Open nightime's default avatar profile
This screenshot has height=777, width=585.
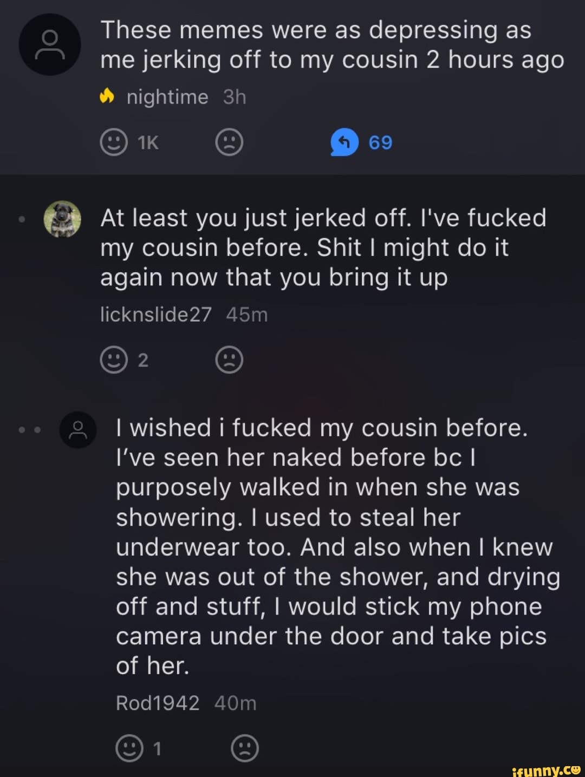pos(50,44)
